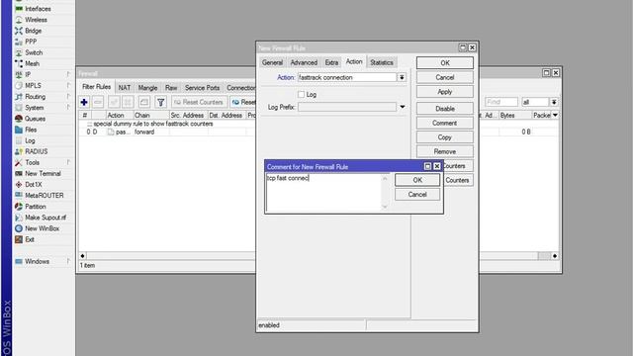Click the blue plus add-rule icon

click(x=84, y=102)
